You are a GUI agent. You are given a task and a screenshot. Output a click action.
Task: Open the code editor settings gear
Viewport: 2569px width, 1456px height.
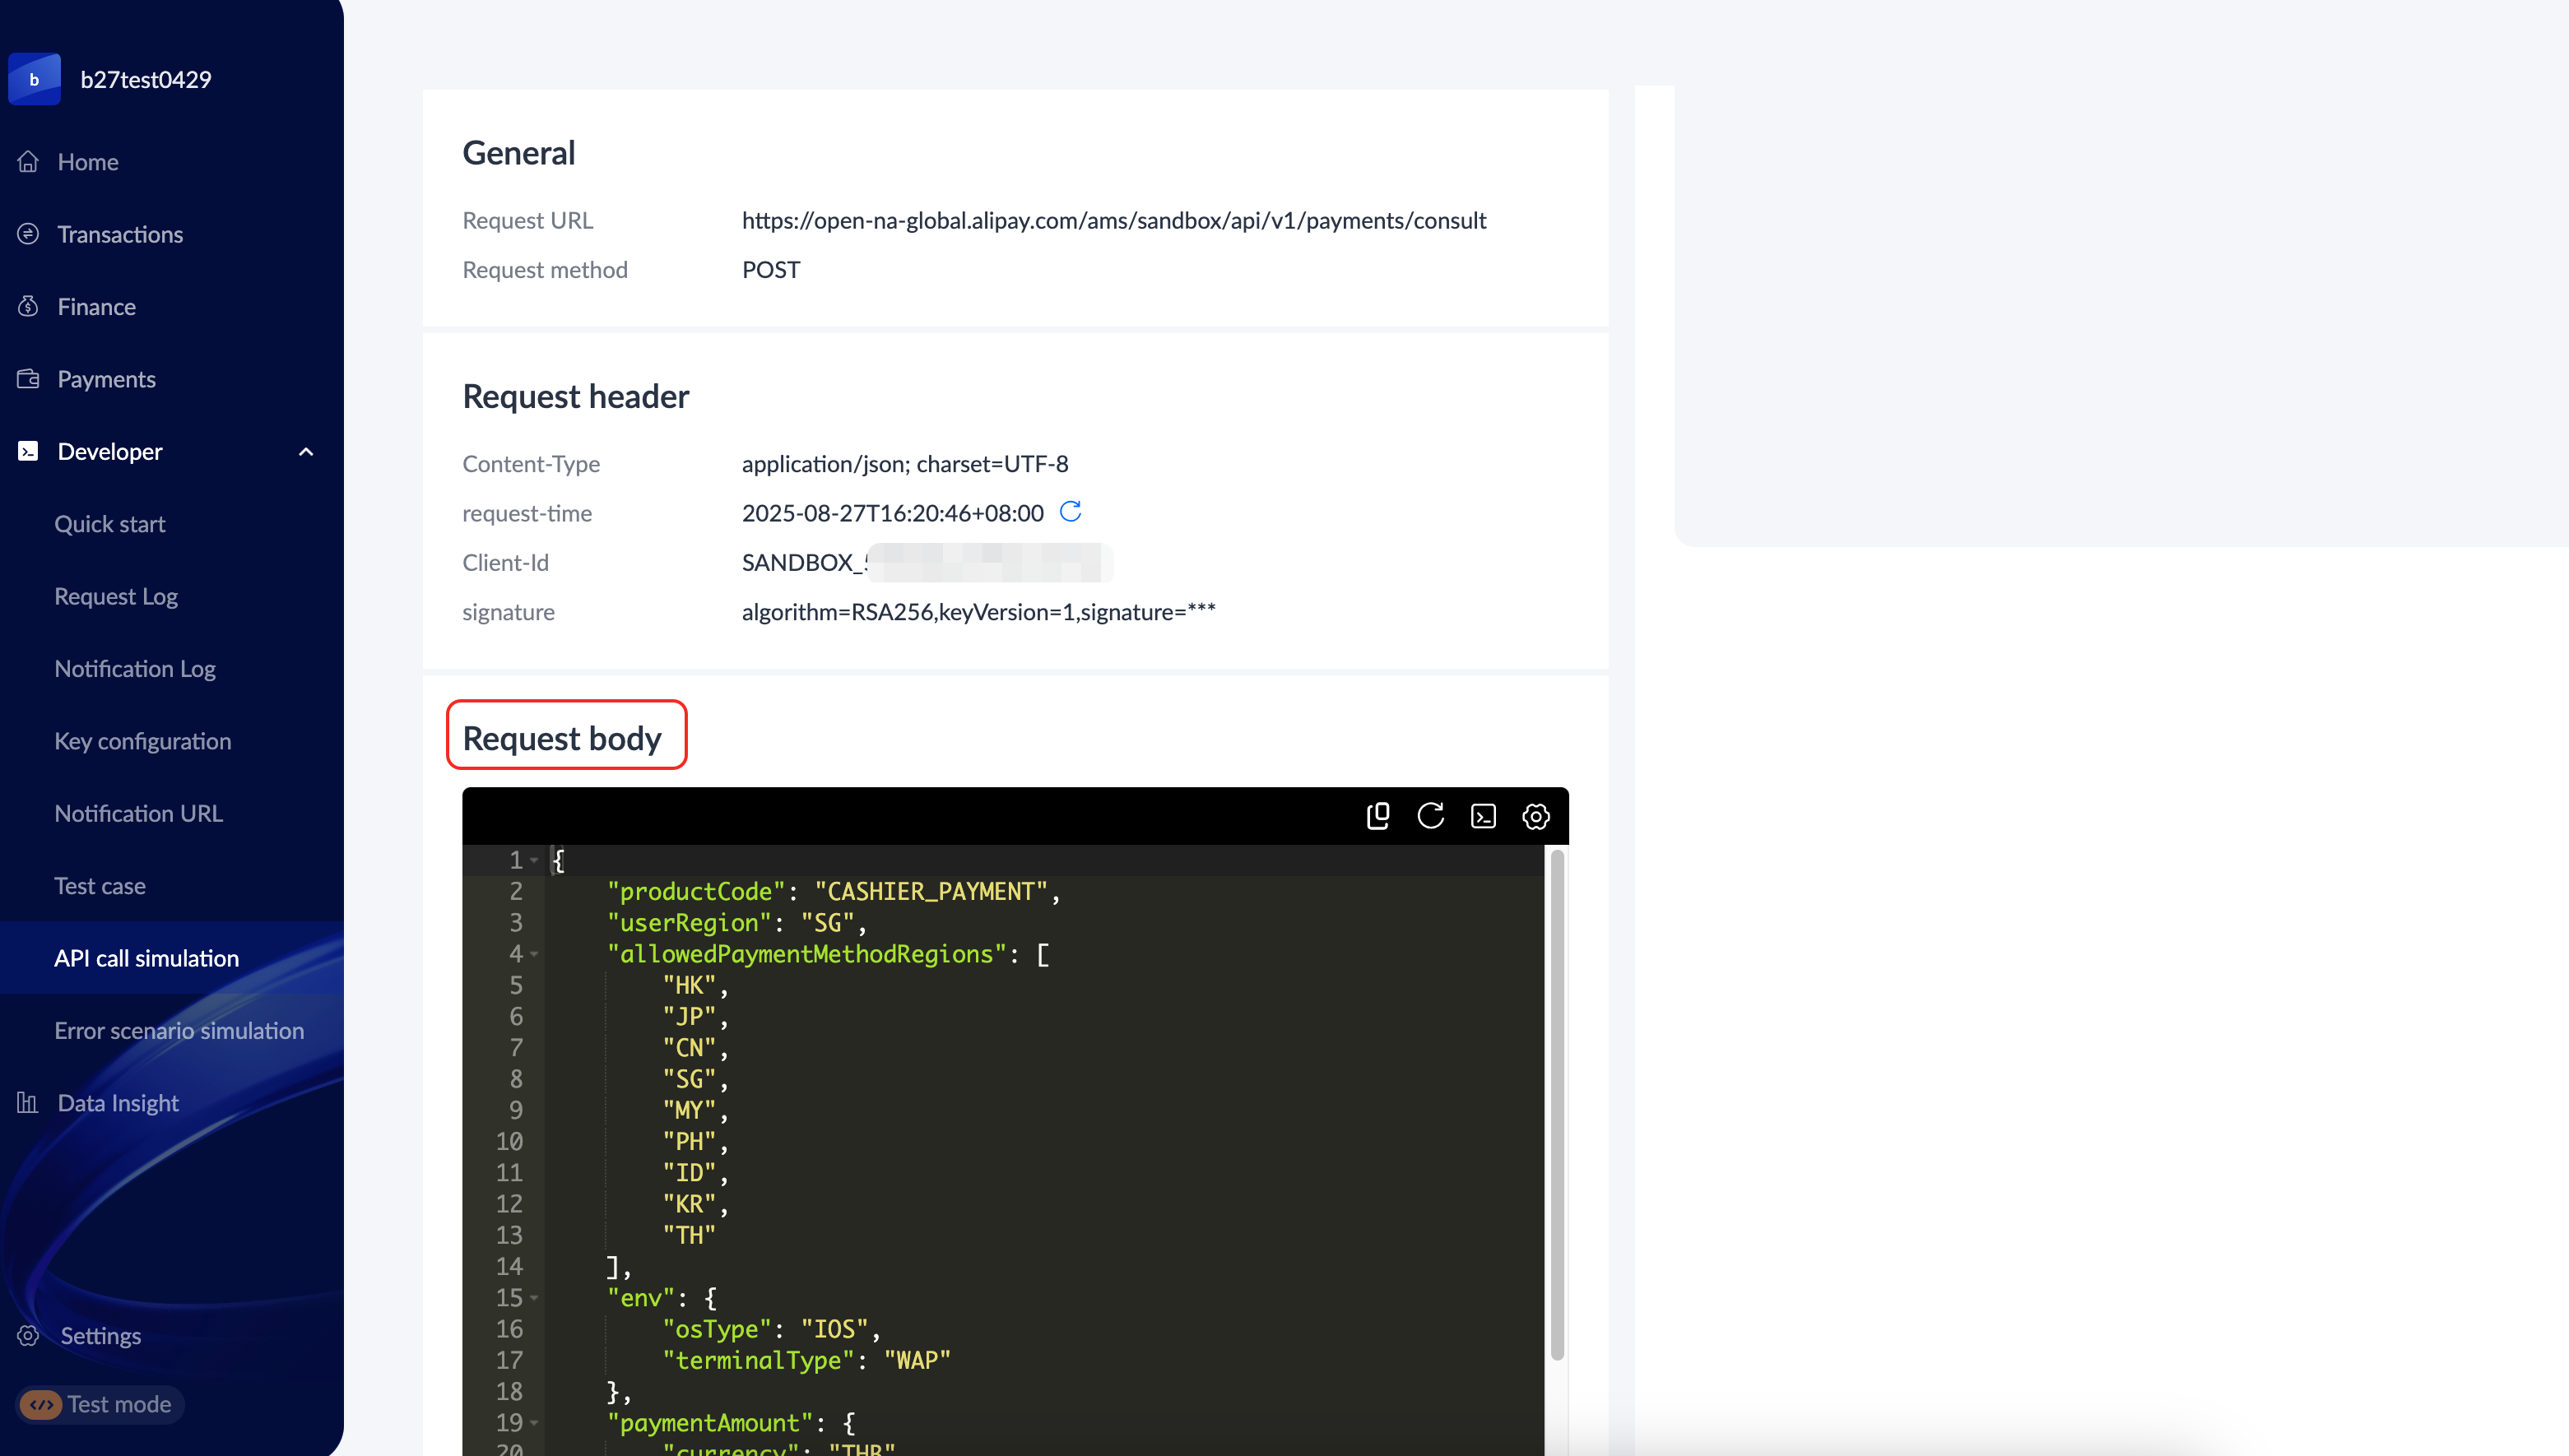pyautogui.click(x=1536, y=816)
